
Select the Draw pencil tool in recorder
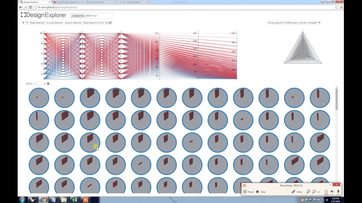(297, 192)
